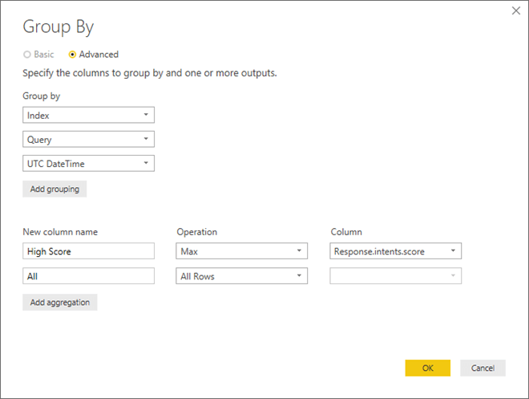Click the Add grouping button
This screenshot has height=399, width=529.
point(55,189)
